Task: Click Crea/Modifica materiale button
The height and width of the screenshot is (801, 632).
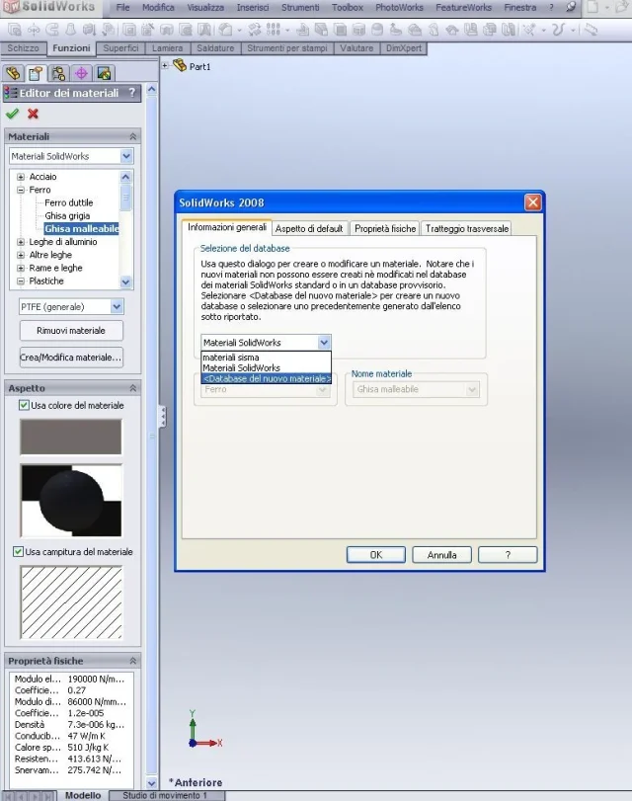Action: coord(71,358)
